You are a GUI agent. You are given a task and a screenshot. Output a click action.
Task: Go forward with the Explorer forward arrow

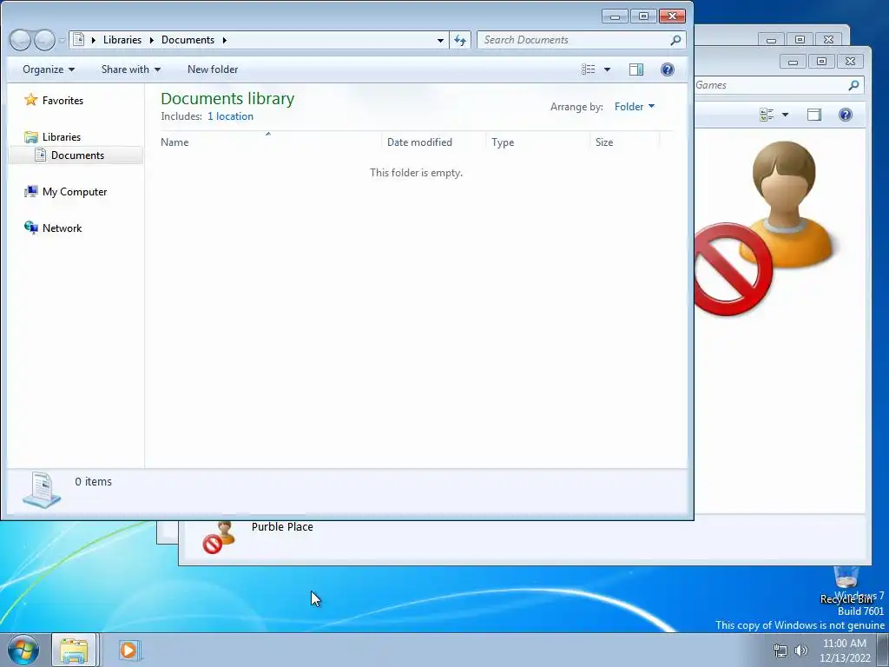(45, 40)
